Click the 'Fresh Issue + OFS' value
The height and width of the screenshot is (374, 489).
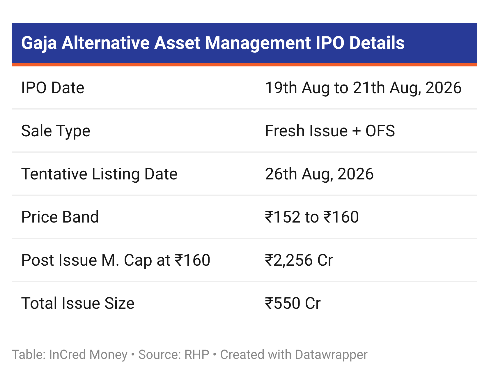[x=330, y=131]
